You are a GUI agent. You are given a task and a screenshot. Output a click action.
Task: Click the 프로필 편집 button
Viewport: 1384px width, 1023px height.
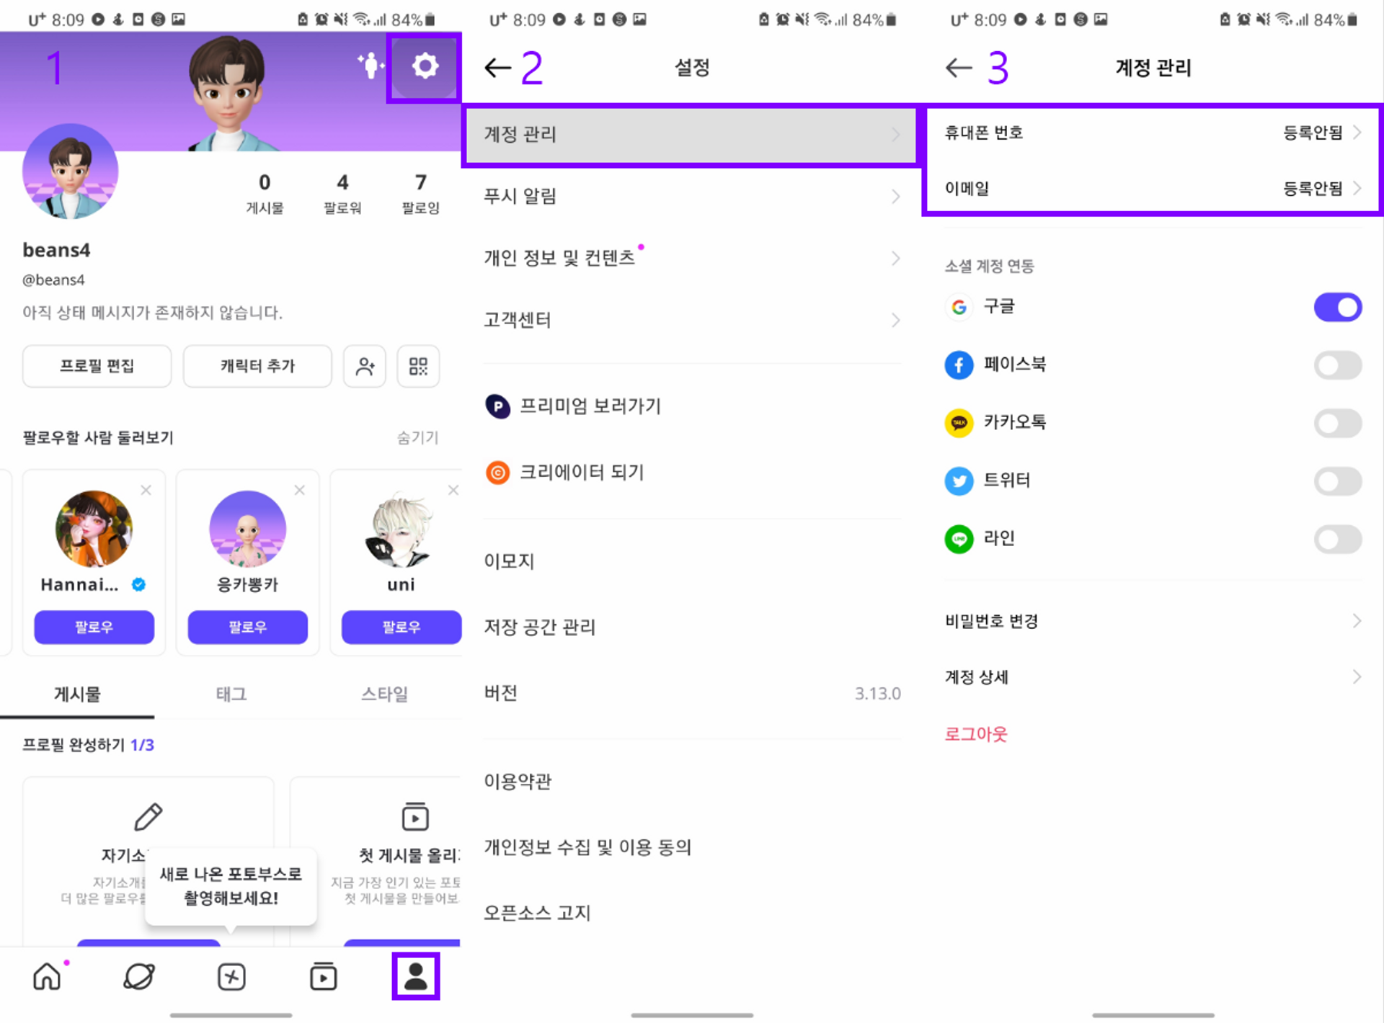pos(97,366)
